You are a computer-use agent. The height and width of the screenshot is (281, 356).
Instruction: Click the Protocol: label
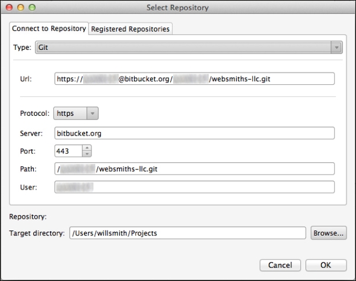click(35, 113)
